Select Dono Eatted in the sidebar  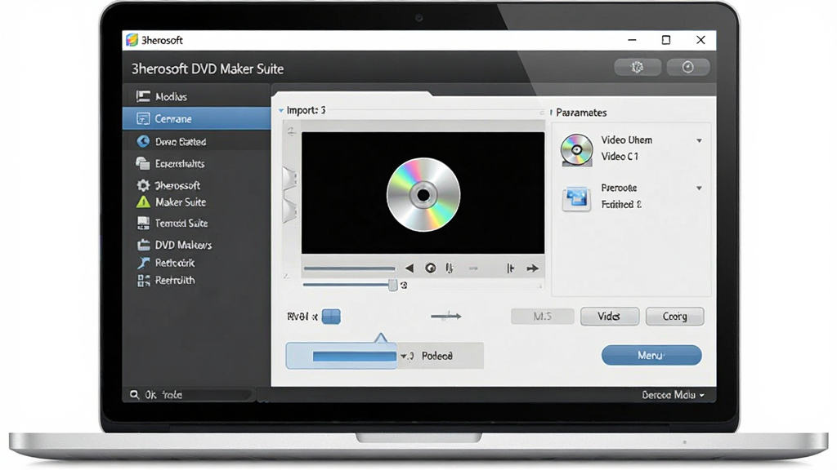pyautogui.click(x=196, y=141)
